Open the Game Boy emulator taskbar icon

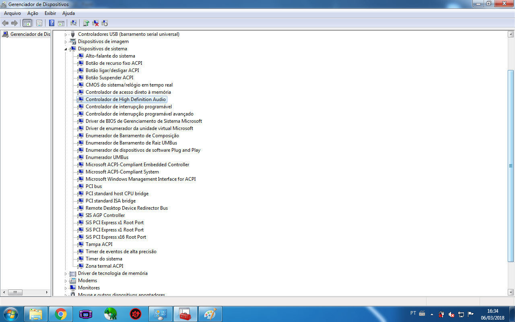point(86,314)
